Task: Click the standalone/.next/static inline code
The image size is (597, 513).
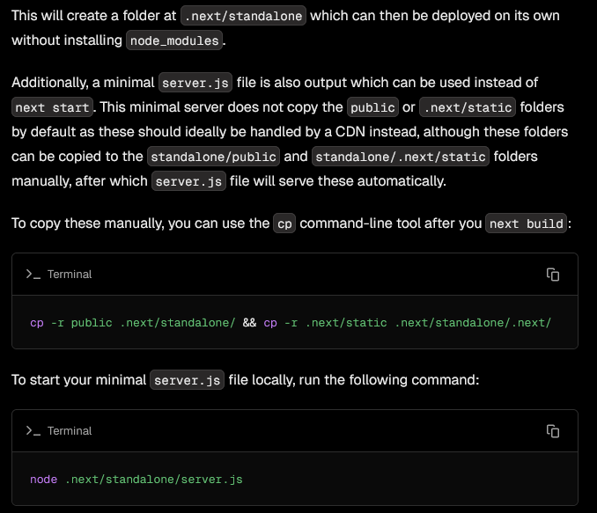Action: pos(401,157)
